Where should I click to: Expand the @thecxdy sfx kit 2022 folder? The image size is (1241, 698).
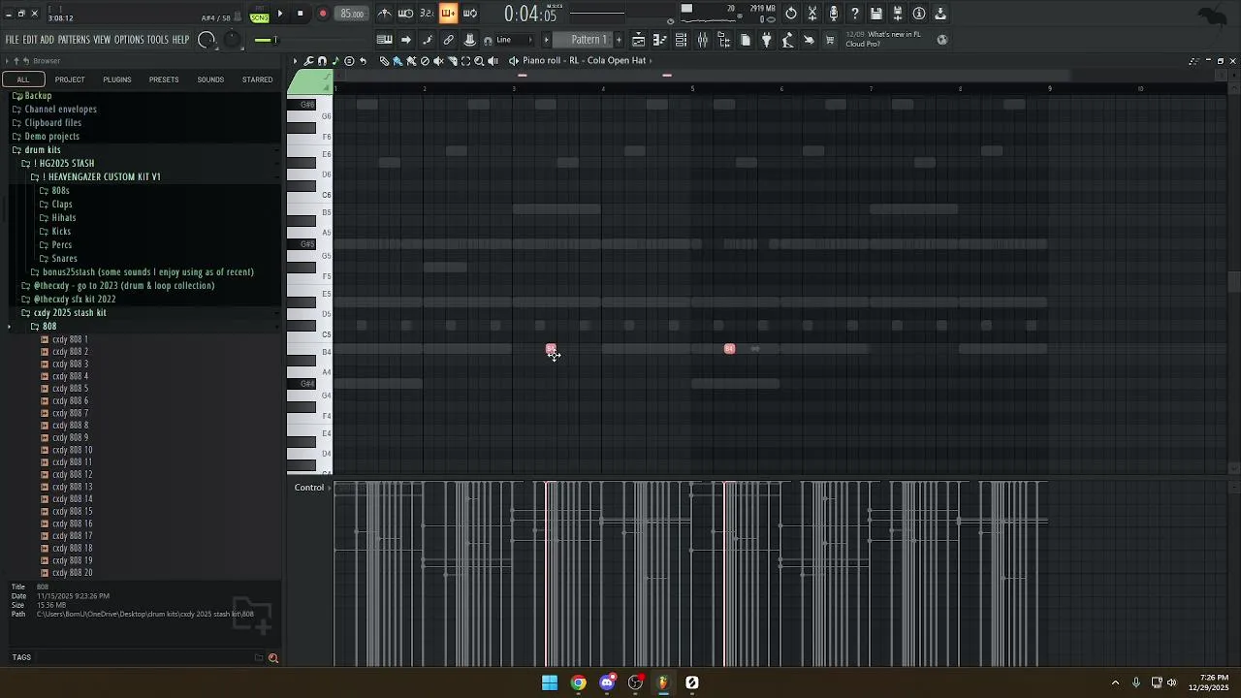point(69,300)
